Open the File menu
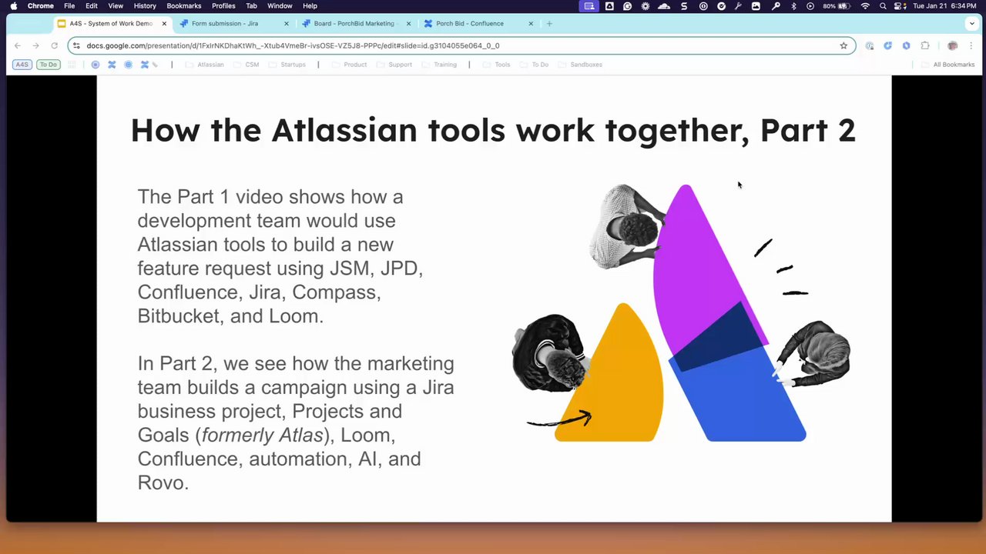This screenshot has width=986, height=554. [69, 6]
